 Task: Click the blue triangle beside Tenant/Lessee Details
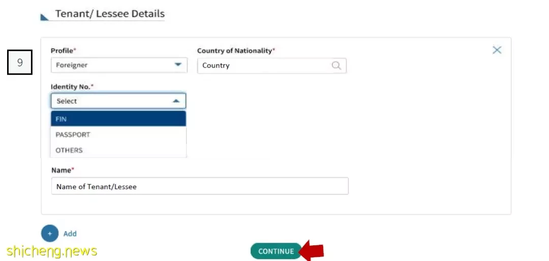pos(44,17)
